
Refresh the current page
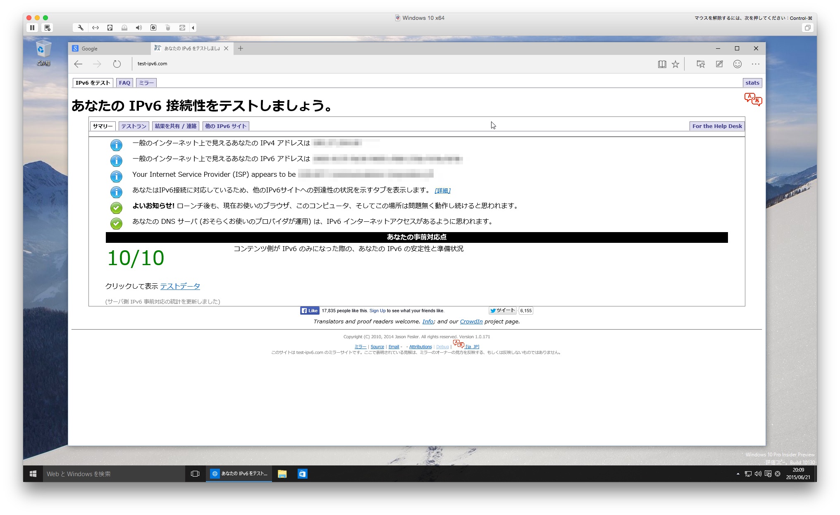117,64
